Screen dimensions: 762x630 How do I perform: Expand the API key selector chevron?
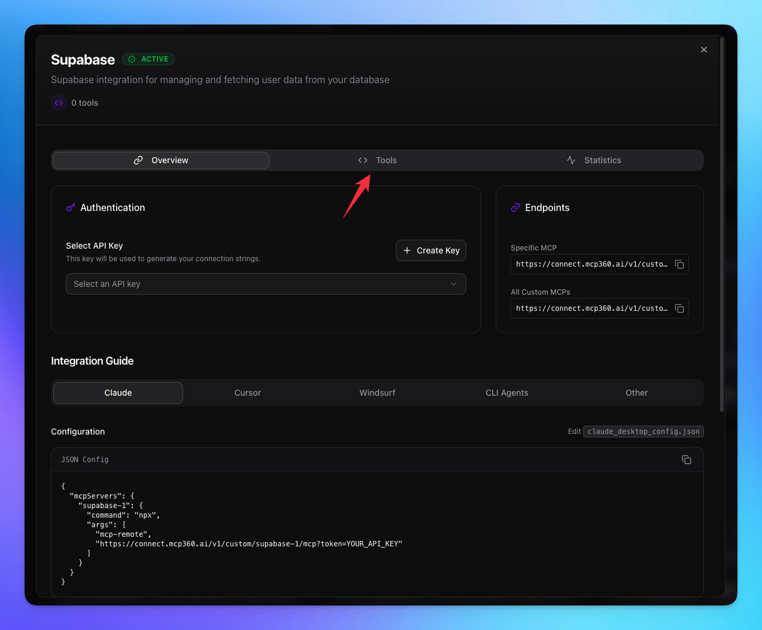(454, 284)
